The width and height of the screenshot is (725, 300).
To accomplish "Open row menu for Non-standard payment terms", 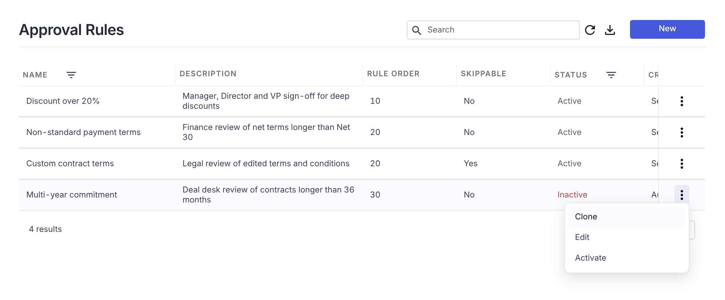I will [682, 132].
